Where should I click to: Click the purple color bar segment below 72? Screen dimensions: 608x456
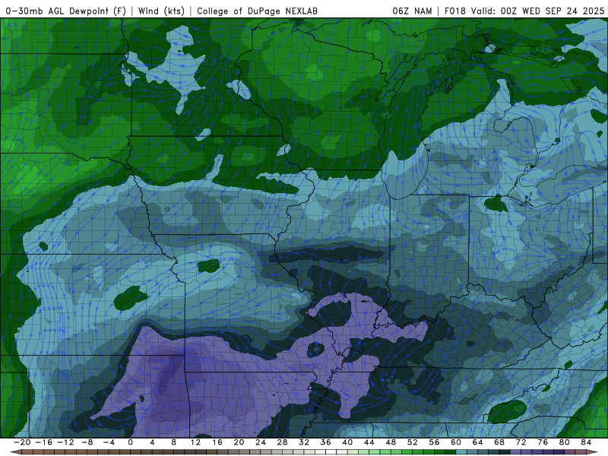pyautogui.click(x=527, y=452)
